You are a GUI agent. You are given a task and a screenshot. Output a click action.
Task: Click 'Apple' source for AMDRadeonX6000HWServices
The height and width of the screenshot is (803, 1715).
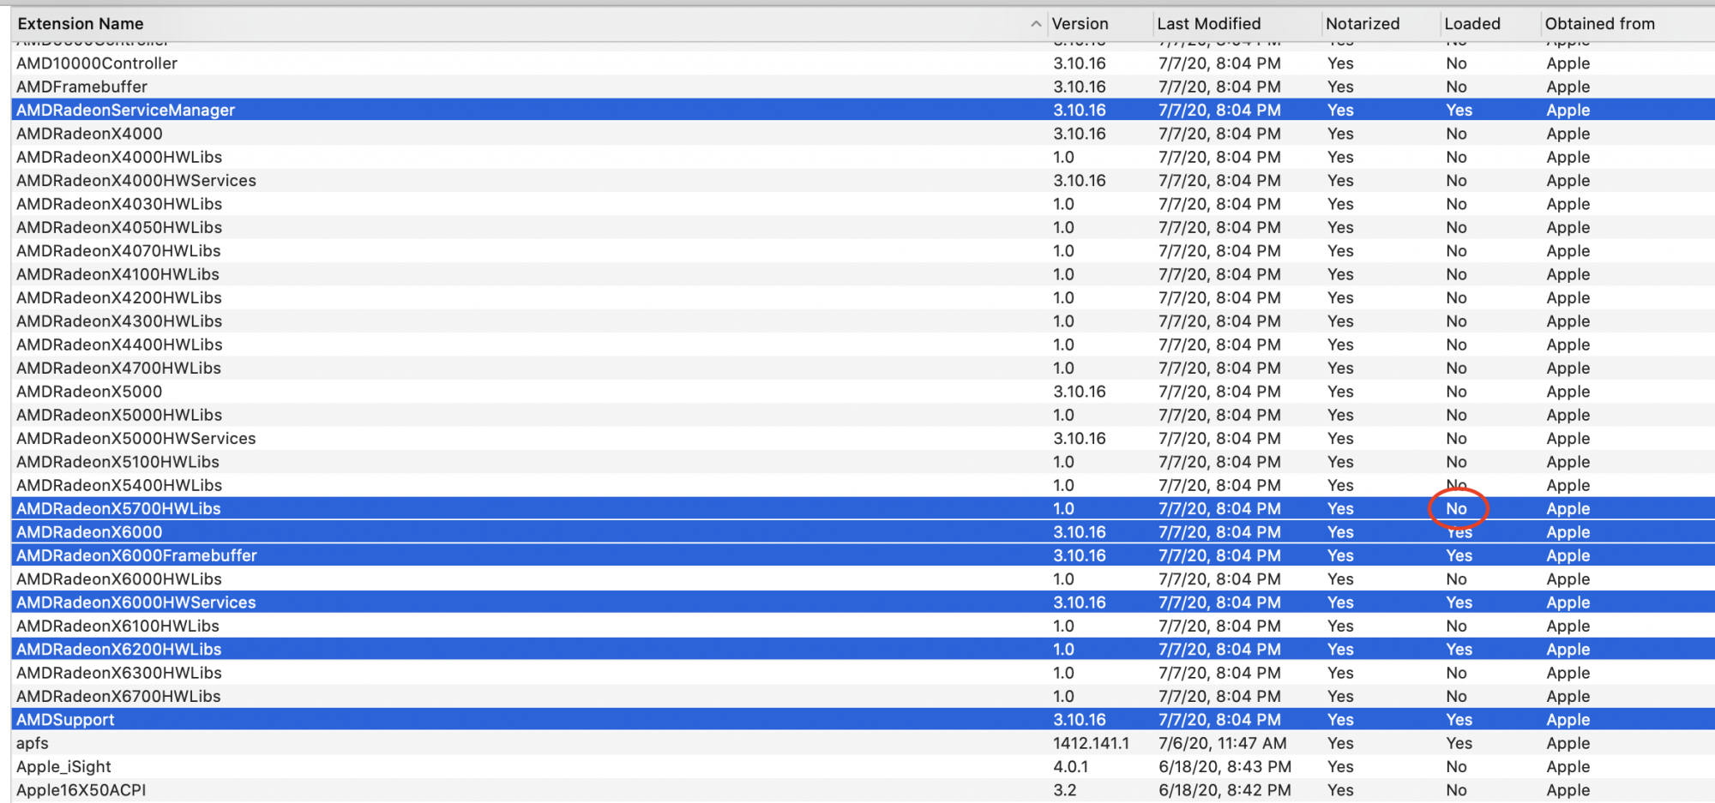1568,602
